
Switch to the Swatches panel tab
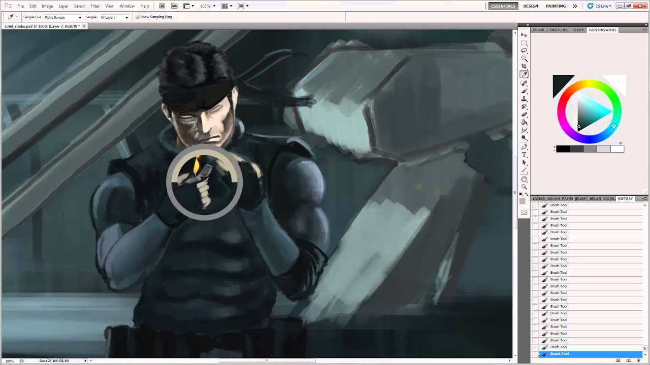pos(558,30)
